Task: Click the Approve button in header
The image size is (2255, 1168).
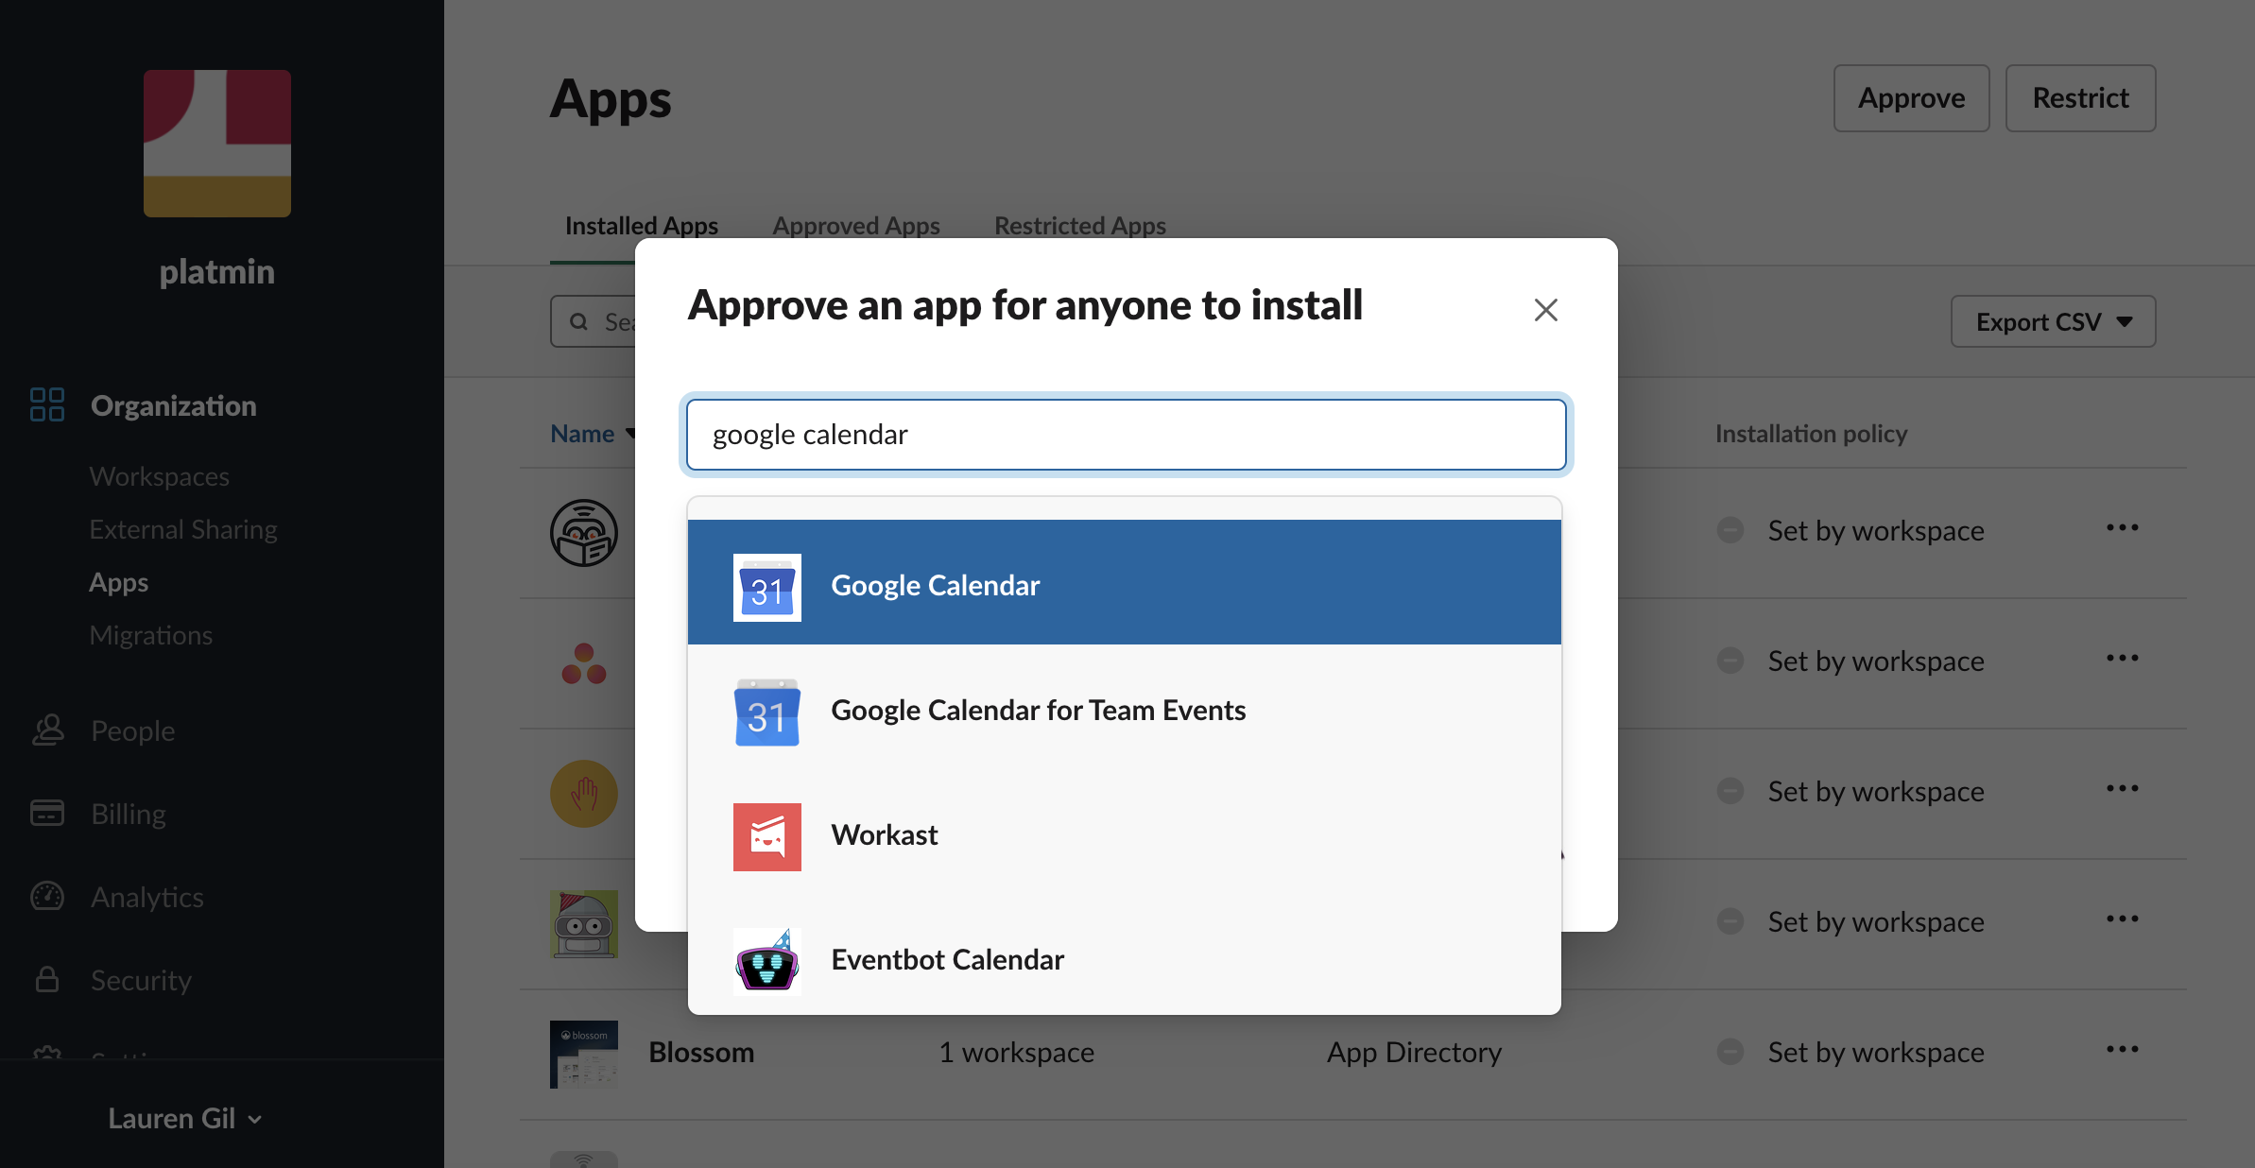Action: [1911, 98]
